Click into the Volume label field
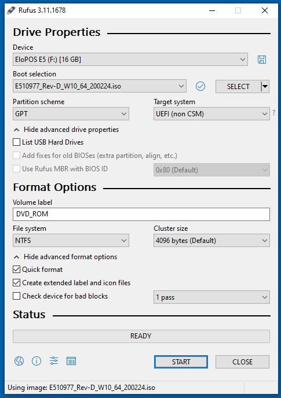Image resolution: width=281 pixels, height=398 pixels. click(x=141, y=214)
